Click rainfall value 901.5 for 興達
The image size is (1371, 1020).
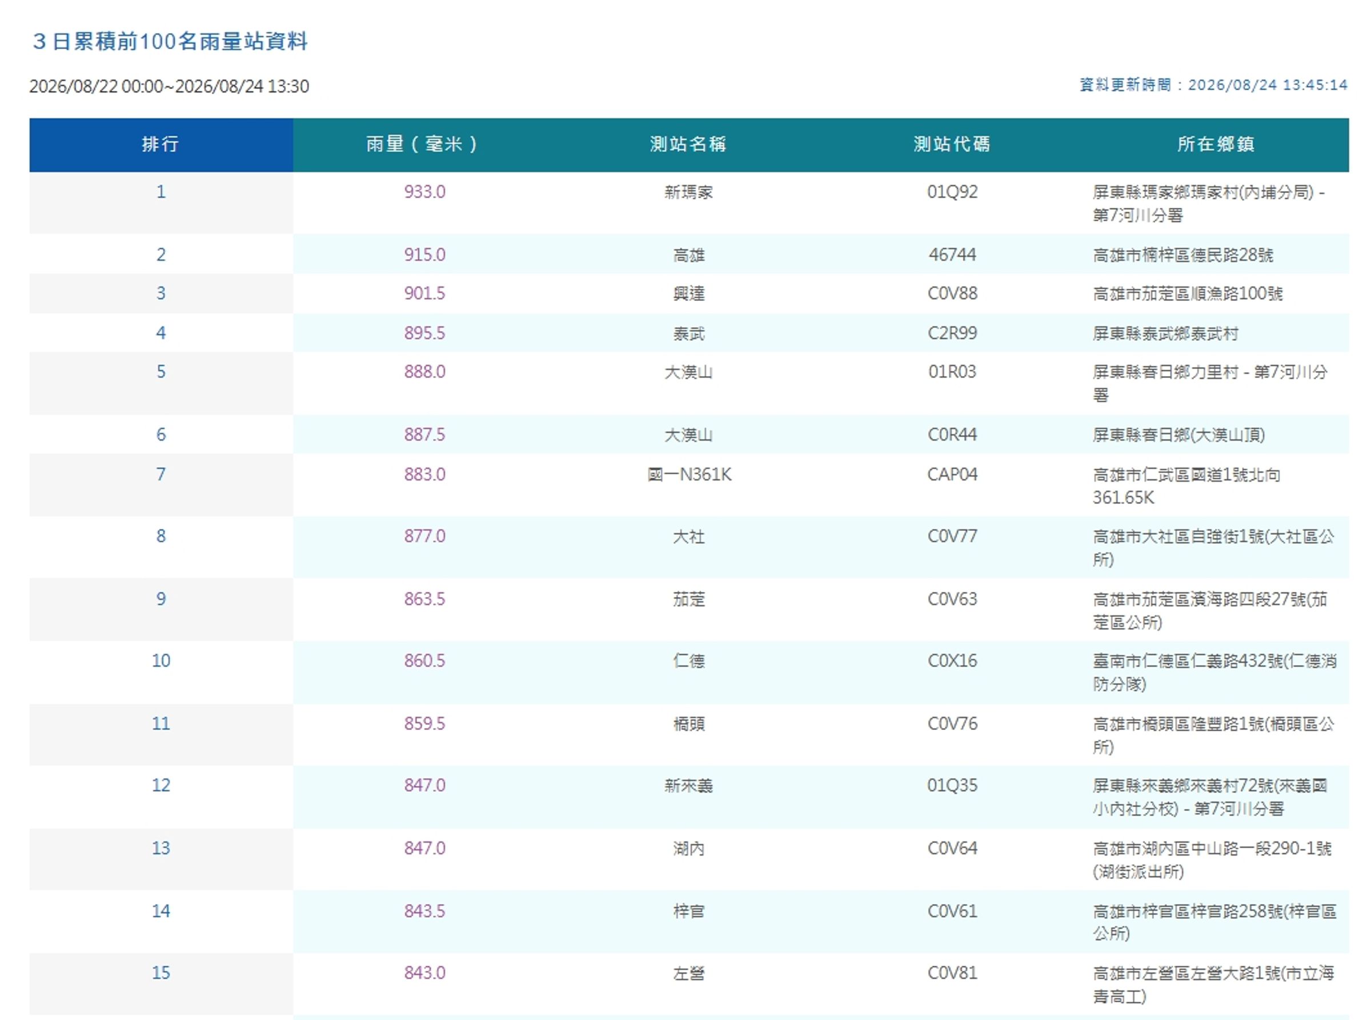click(x=424, y=293)
